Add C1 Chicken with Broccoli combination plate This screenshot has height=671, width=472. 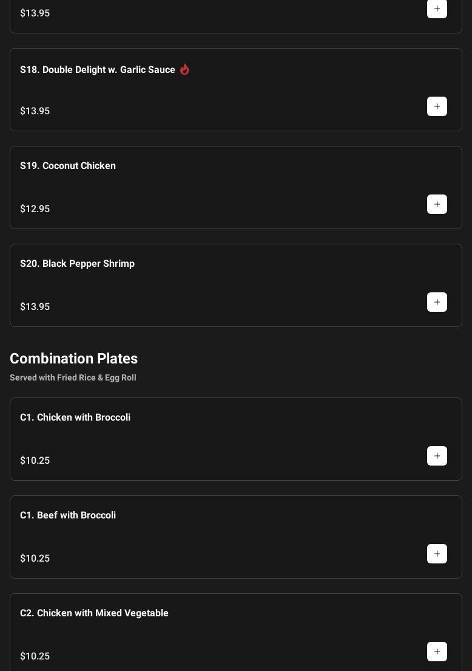click(437, 456)
